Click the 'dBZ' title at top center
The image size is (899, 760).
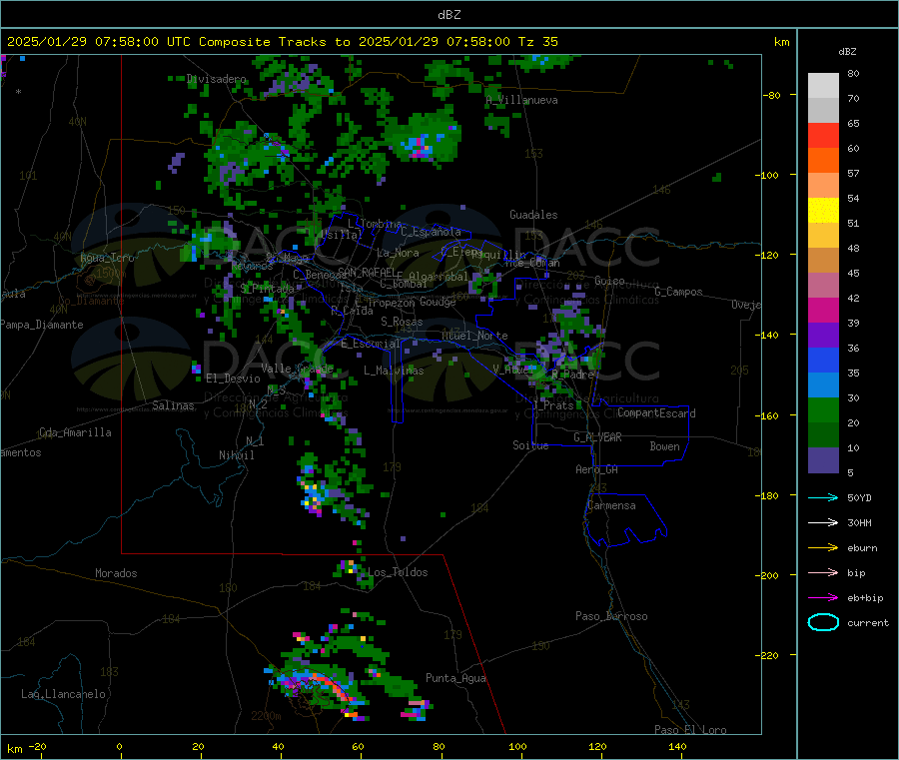[449, 15]
